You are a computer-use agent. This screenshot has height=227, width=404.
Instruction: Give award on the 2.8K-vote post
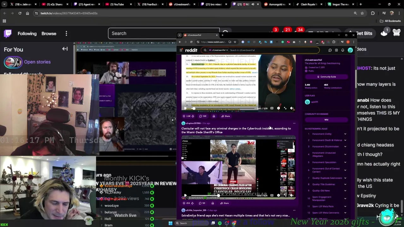pyautogui.click(x=214, y=116)
